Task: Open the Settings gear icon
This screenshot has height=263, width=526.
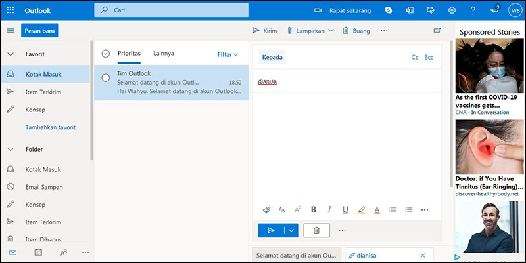Action: (452, 10)
